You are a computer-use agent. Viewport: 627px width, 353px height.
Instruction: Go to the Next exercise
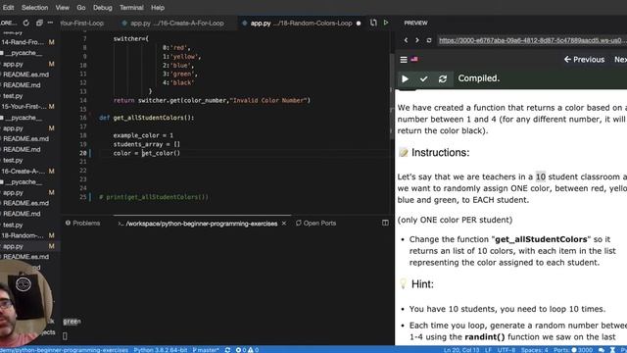[620, 59]
